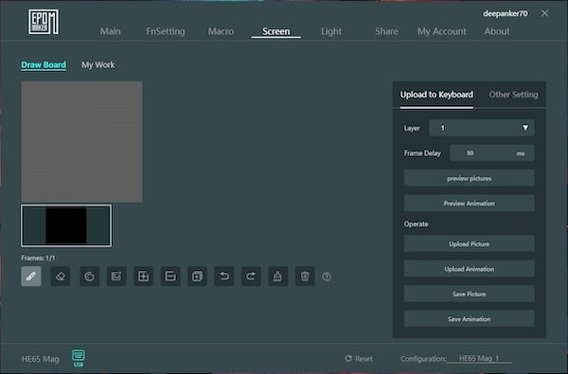Open the Main tab

[111, 31]
